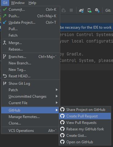Click the Branches icon in Git menu

[4, 56]
